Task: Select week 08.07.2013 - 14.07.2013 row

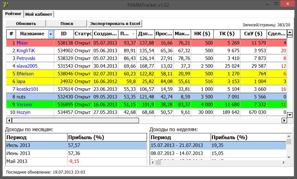Action: [x=218, y=153]
